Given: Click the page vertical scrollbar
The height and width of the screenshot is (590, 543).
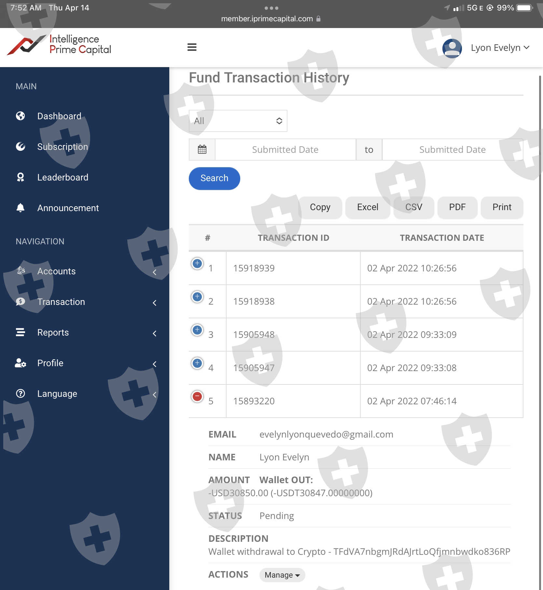Looking at the screenshot, I should click(x=540, y=332).
